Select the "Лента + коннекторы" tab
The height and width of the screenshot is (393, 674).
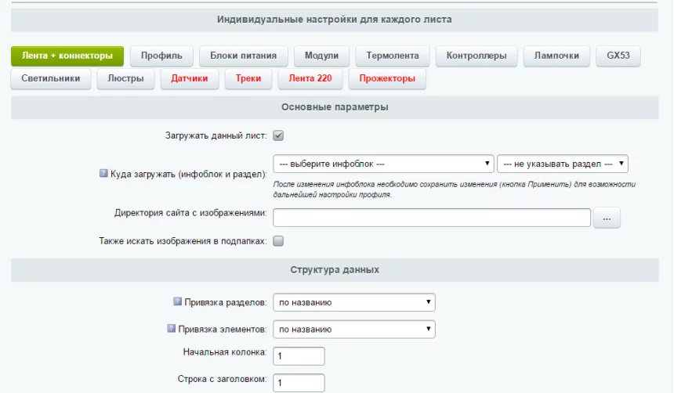click(x=67, y=56)
